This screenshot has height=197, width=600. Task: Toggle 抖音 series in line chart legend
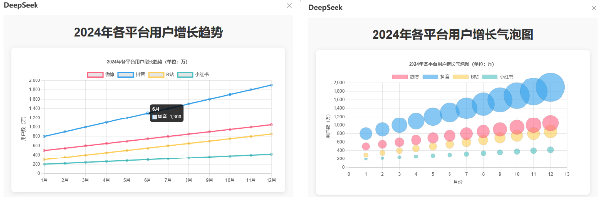(131, 74)
